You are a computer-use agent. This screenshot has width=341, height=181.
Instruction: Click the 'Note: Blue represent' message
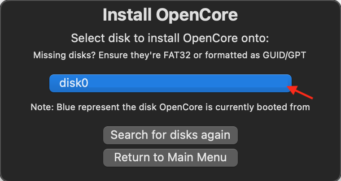point(170,108)
